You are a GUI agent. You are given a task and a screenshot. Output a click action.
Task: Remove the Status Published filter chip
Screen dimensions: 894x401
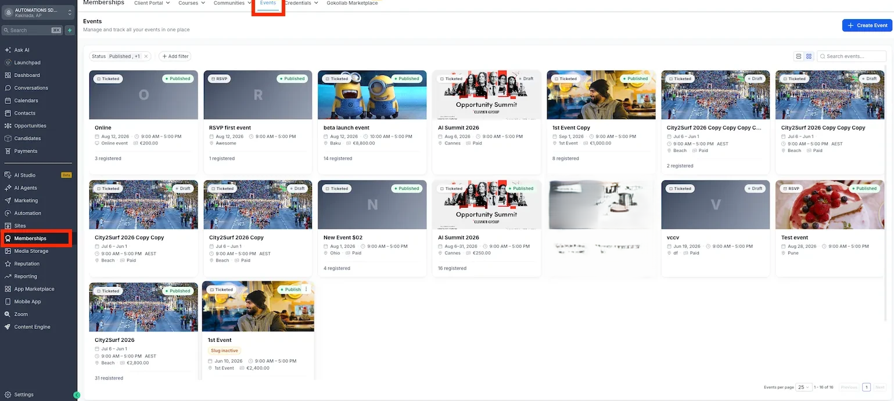146,56
